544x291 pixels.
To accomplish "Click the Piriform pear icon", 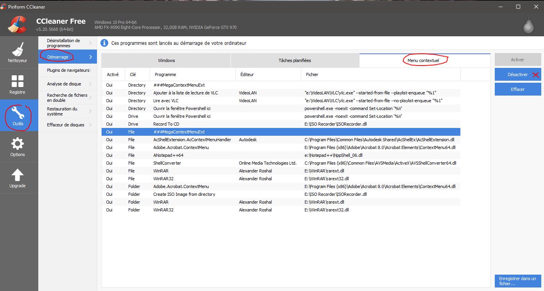I will coord(528,25).
